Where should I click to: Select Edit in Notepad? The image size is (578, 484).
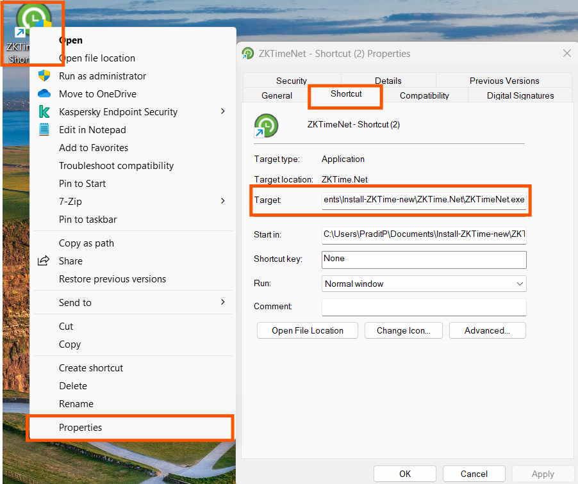pos(133,130)
